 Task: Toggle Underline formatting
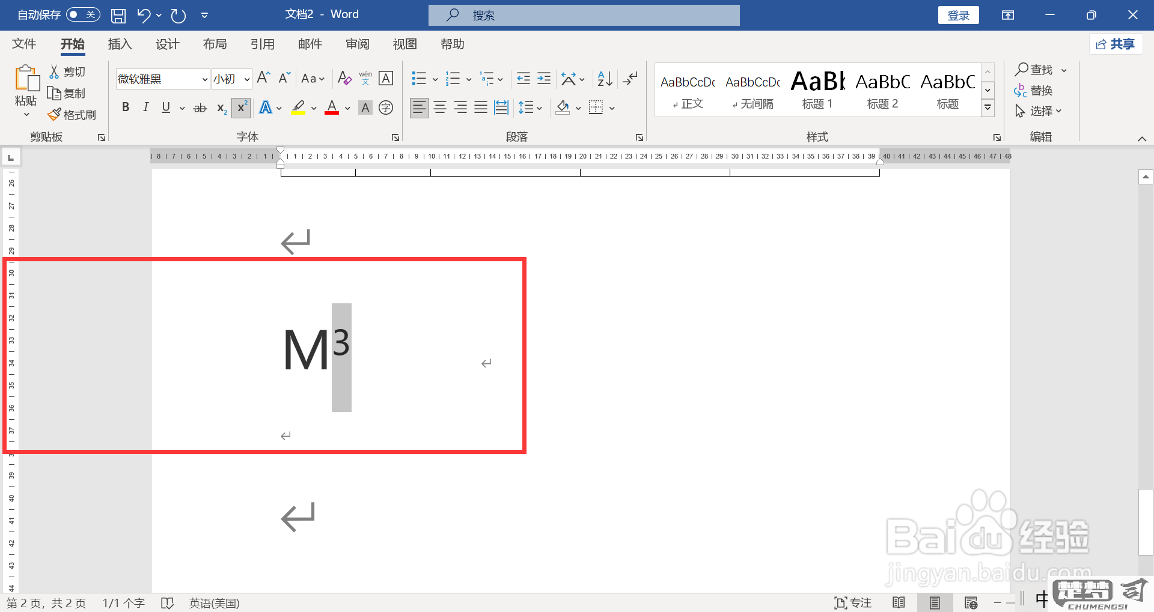point(166,108)
